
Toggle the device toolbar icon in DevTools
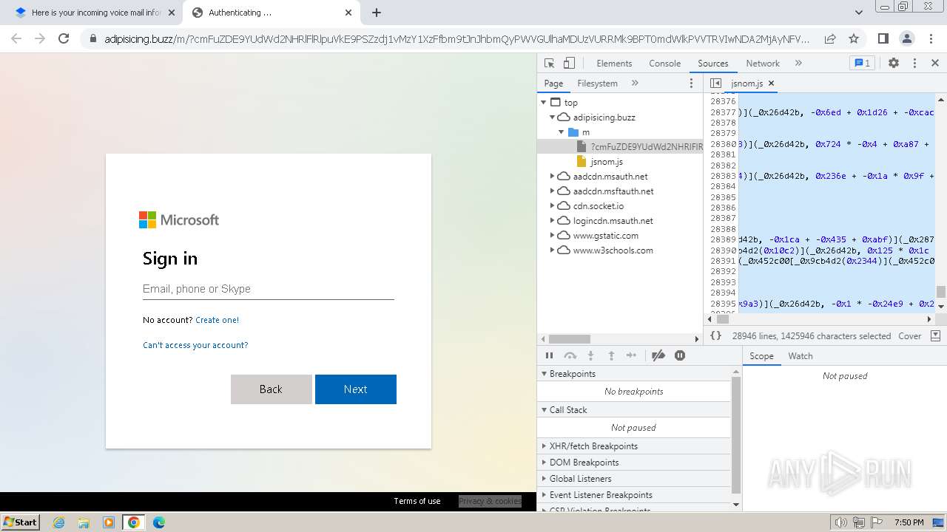click(569, 64)
